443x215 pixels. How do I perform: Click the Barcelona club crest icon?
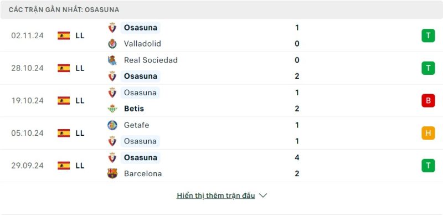pos(112,173)
